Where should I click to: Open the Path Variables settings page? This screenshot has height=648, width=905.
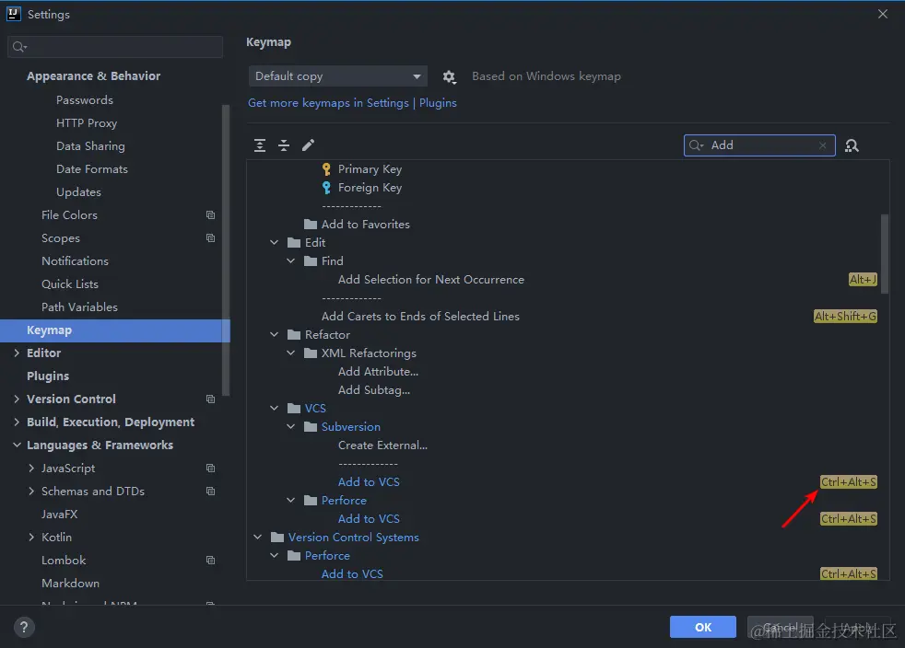(x=79, y=307)
